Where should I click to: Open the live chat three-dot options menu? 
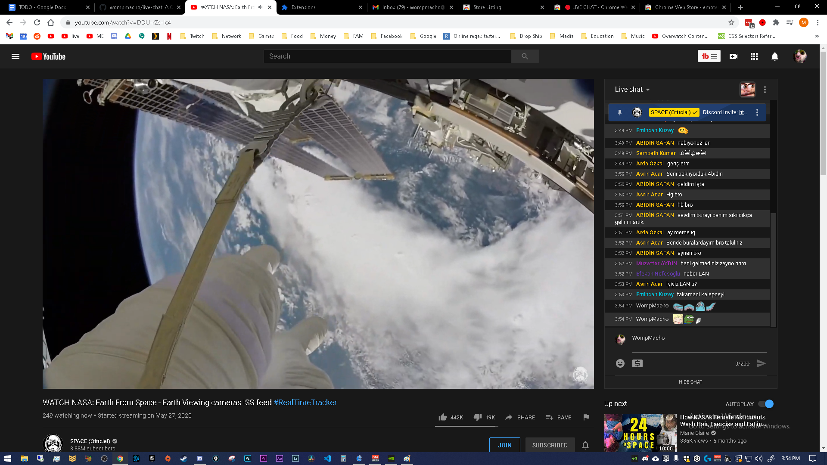point(765,90)
